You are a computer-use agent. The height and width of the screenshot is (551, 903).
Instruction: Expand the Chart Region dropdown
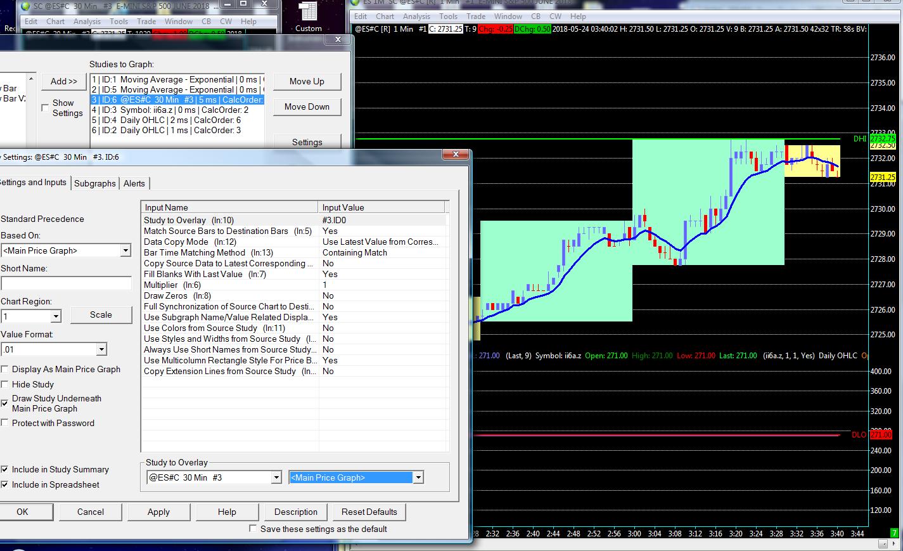pos(56,316)
